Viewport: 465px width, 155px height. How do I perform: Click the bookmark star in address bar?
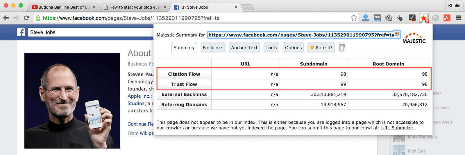pos(354,18)
